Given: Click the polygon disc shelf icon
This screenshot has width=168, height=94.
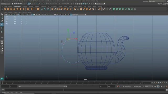Looking at the screenshot, I should pyautogui.click(x=24, y=9).
